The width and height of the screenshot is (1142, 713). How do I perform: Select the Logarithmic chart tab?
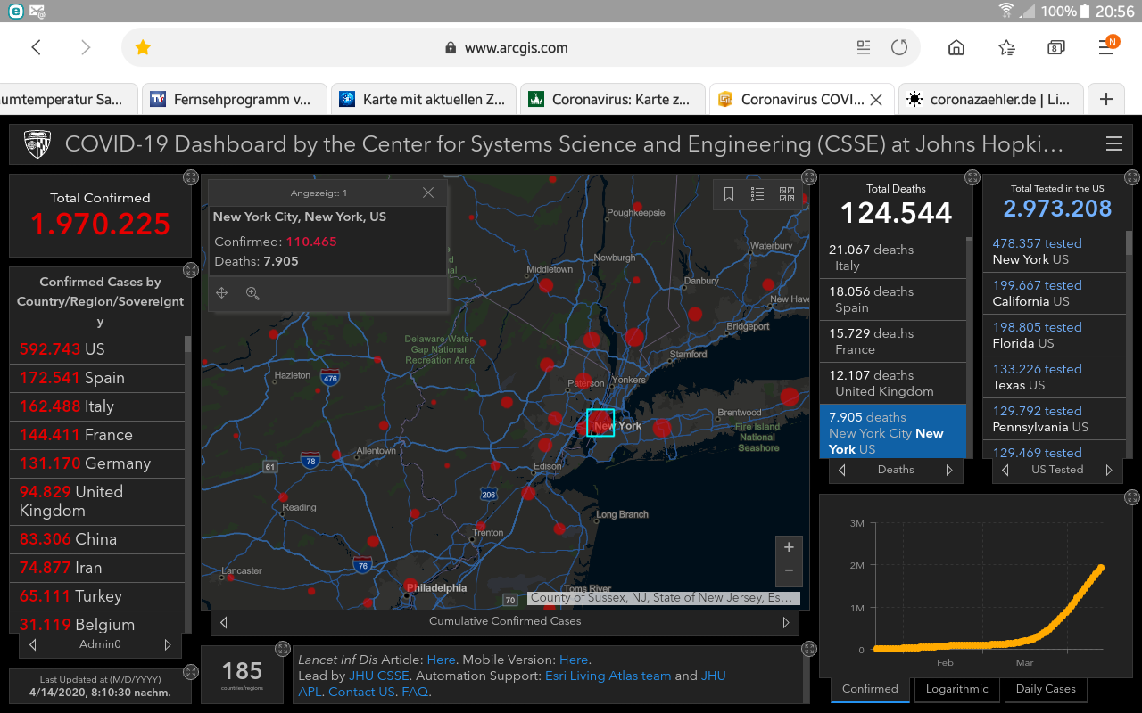pos(957,689)
